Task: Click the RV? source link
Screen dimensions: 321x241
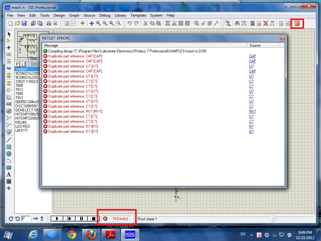Action: 252,111
